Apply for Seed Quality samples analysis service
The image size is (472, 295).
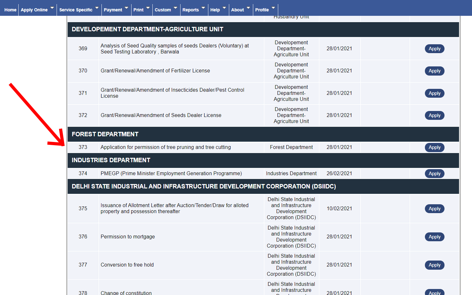click(434, 49)
